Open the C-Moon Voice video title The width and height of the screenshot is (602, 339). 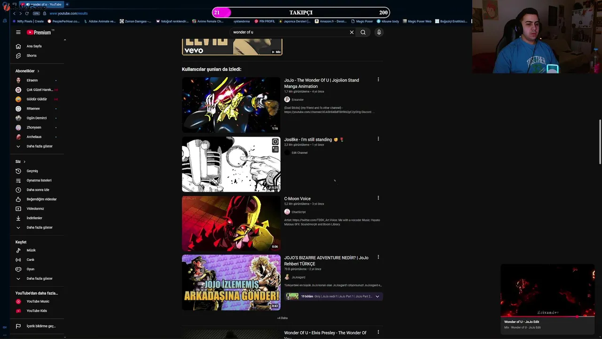tap(297, 199)
